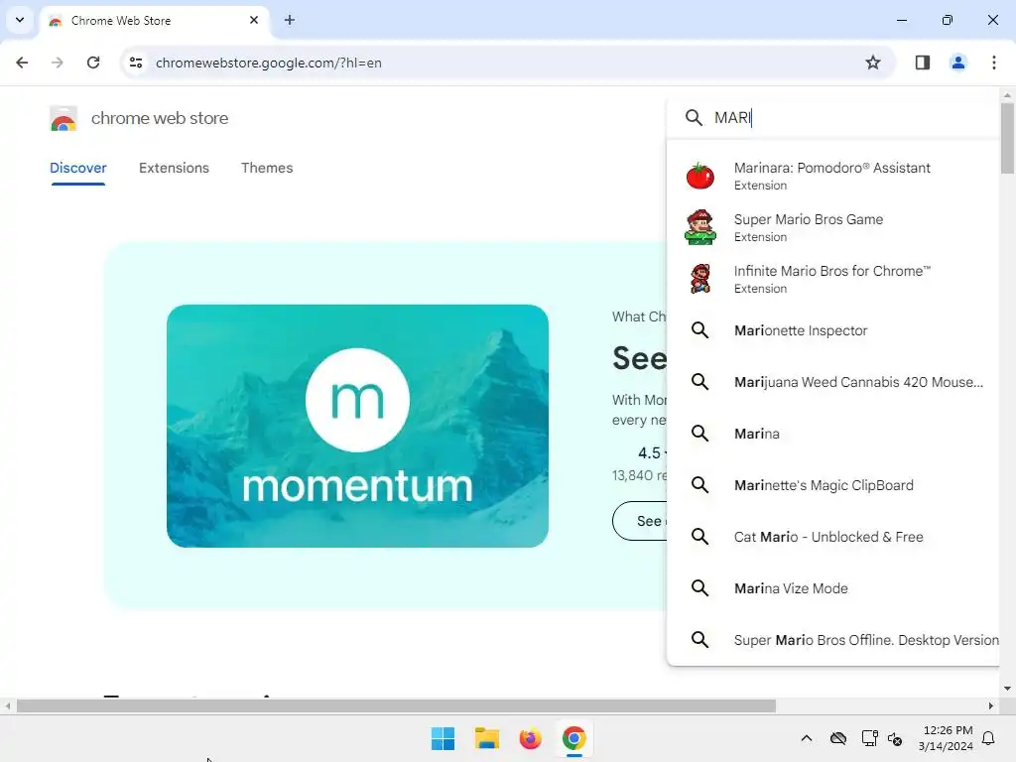
Task: Choose Marinette's Magic ClipBoard suggestion
Action: (833, 485)
